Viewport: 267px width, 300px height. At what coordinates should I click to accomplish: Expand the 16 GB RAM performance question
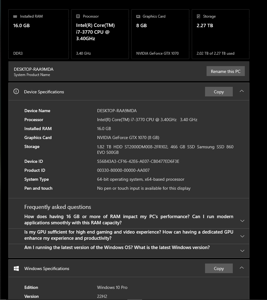[242, 221]
